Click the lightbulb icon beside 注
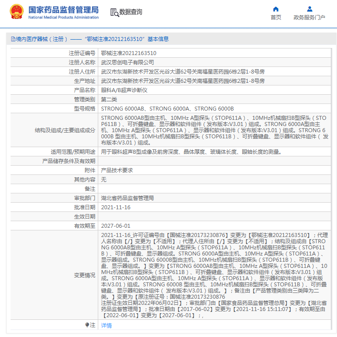Screen dimensions: 337x337 (x=87, y=325)
